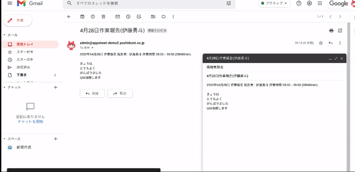Open the Help question mark icon
Viewport: 355px width, 172px height.
pos(299,4)
